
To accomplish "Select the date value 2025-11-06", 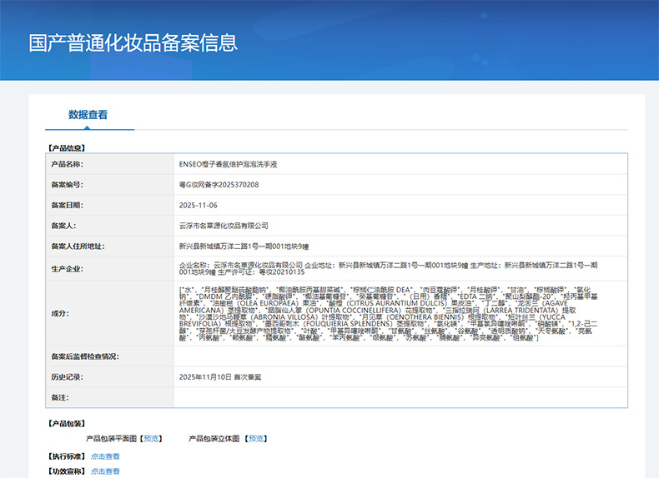I will coord(199,205).
